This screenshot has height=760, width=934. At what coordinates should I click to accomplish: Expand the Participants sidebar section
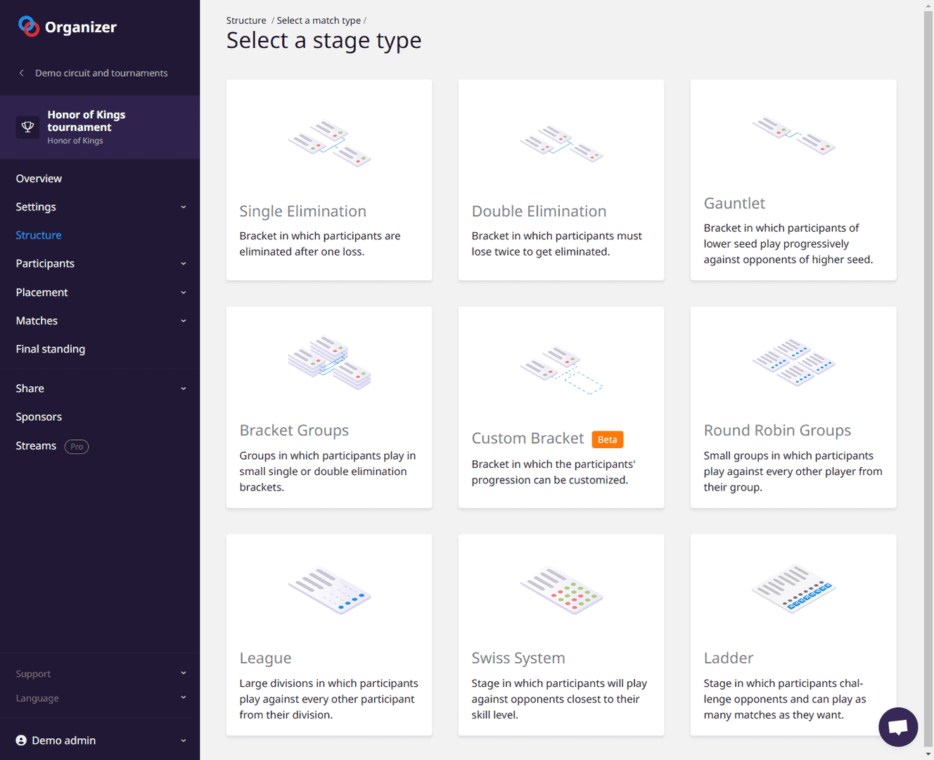click(100, 263)
